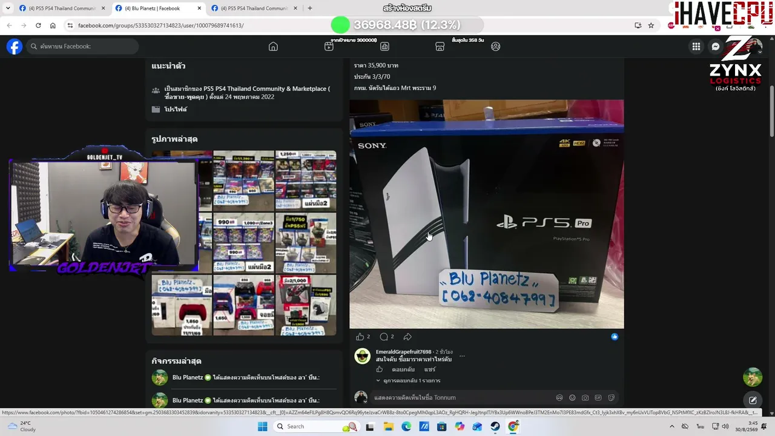Open the dog avatar chat head
The image size is (775, 436).
click(x=753, y=377)
